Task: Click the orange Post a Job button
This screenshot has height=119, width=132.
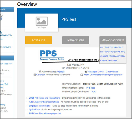Action: 39,40
